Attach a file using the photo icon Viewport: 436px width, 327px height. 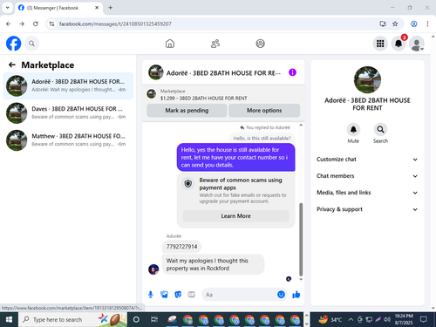pyautogui.click(x=164, y=295)
